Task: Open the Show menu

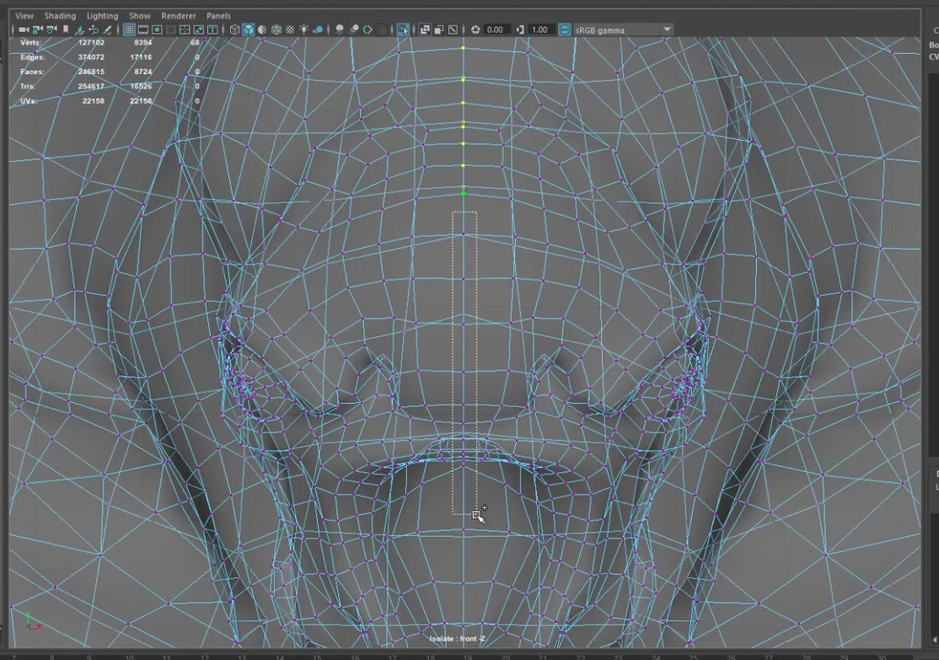Action: [x=140, y=16]
